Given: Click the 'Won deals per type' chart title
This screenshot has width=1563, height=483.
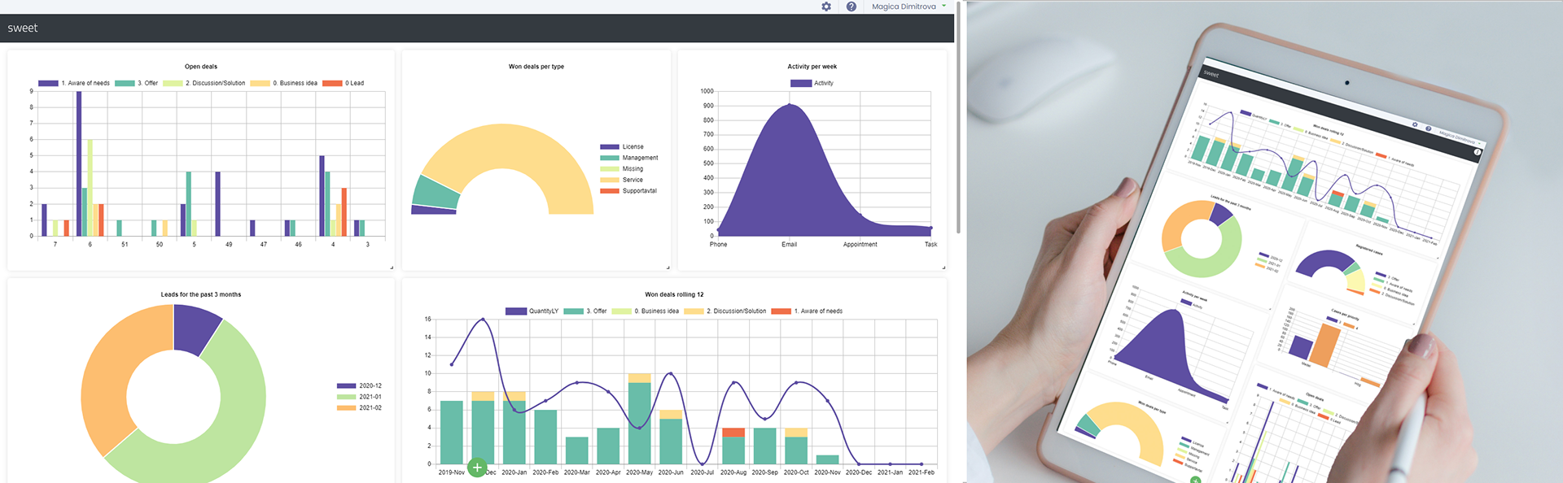Looking at the screenshot, I should coord(536,67).
